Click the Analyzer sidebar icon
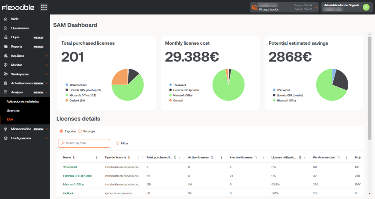The width and height of the screenshot is (375, 199). [x=6, y=92]
